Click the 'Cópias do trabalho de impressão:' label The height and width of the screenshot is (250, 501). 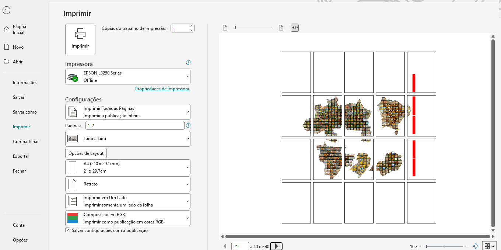tap(134, 28)
